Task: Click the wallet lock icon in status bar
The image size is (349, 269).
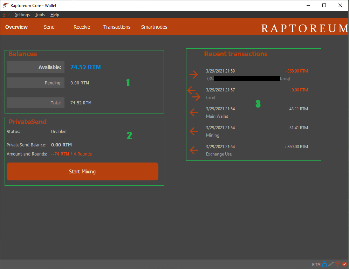Action: click(x=324, y=264)
